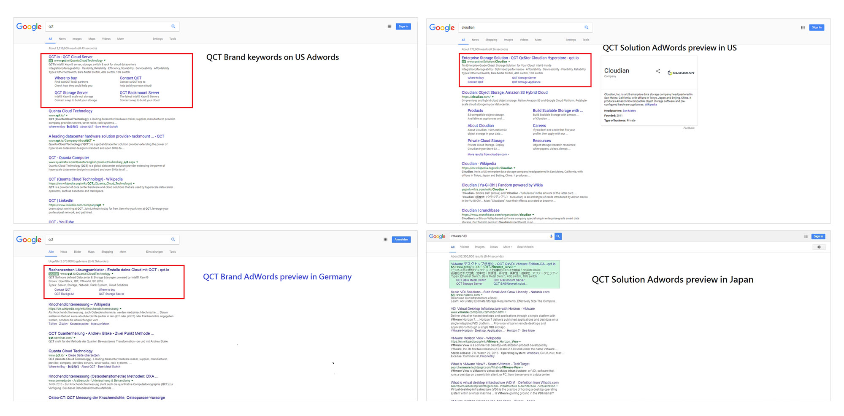Open QCT Quantenheilung - Andrew Blake result
Screen dimensions: 844x416
[x=101, y=333]
